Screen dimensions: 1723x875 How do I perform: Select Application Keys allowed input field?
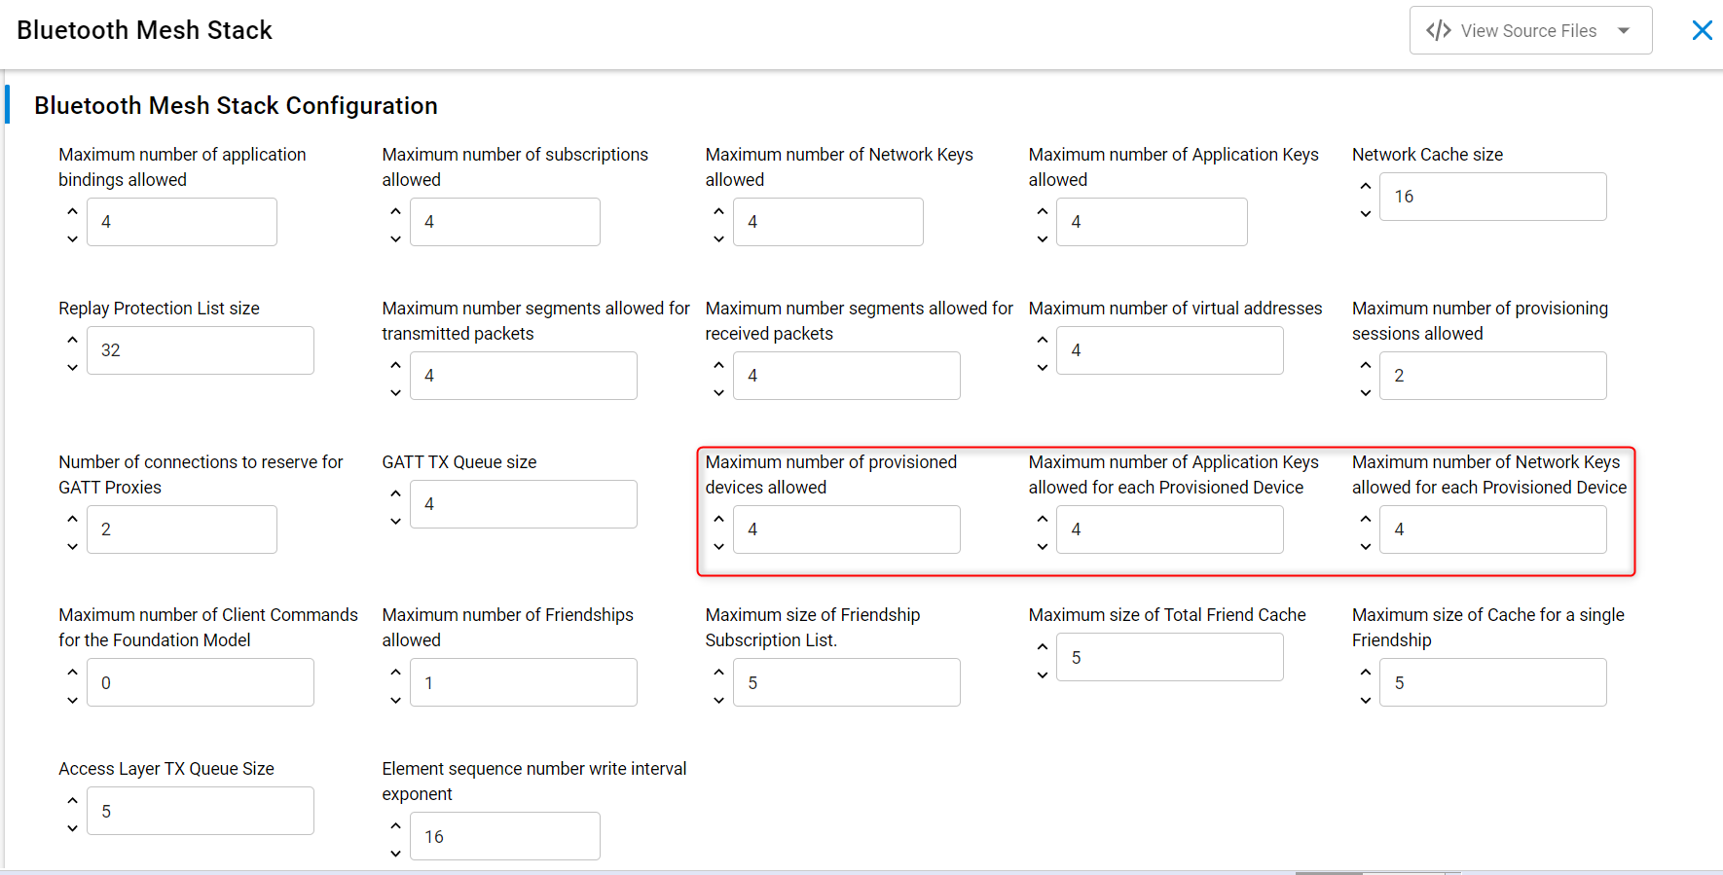click(1152, 222)
